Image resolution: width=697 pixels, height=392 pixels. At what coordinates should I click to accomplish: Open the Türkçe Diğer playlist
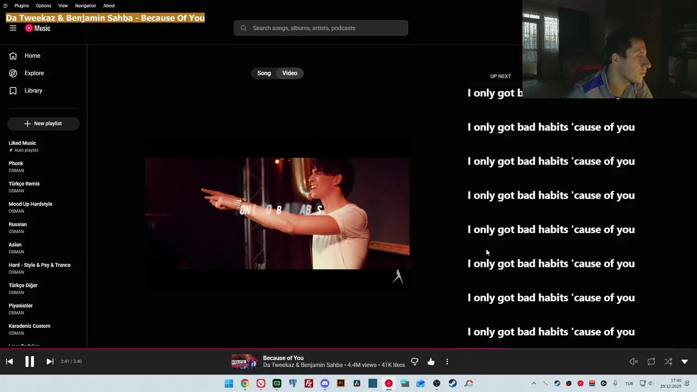point(44,289)
